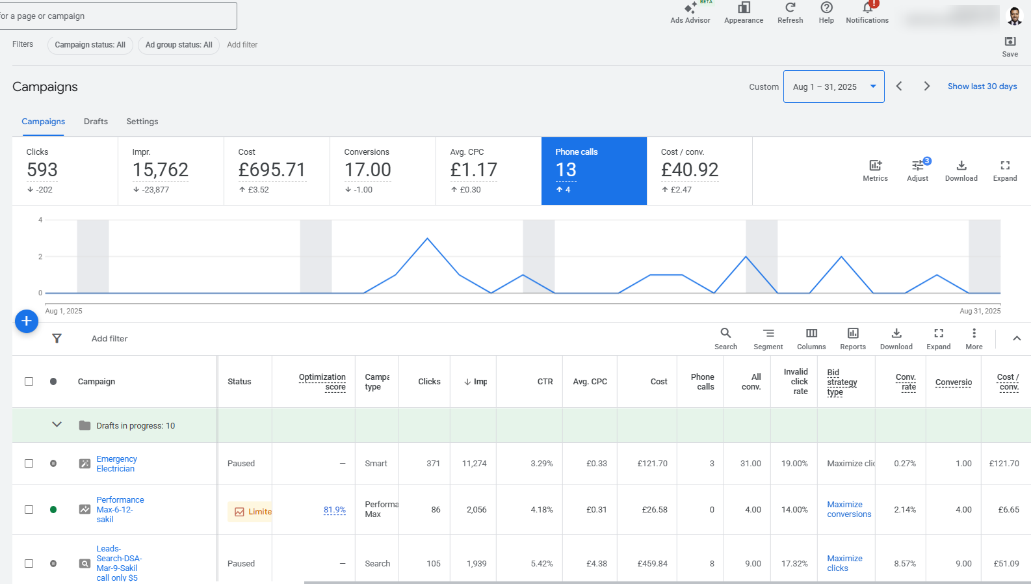Download the chart data

pyautogui.click(x=961, y=165)
